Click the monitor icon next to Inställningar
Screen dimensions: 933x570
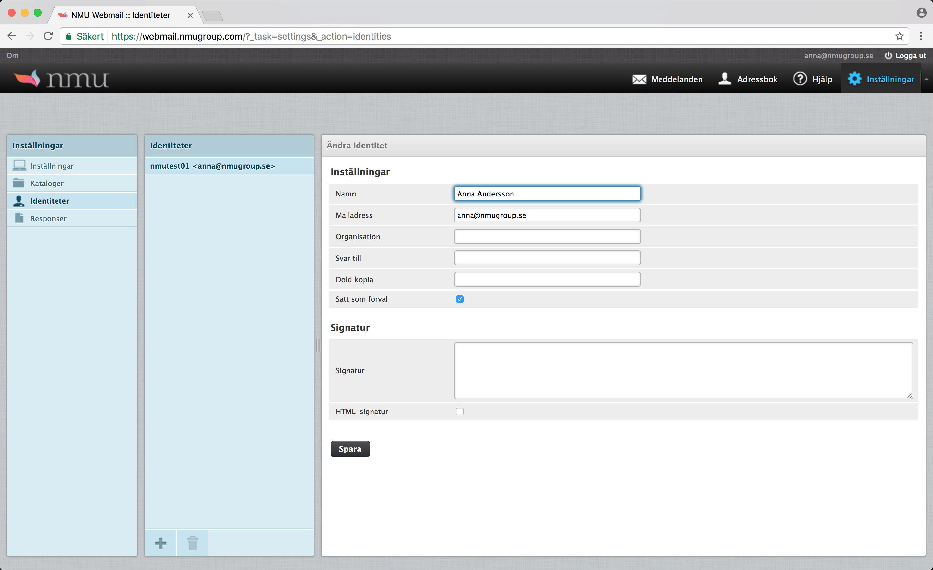click(x=19, y=166)
